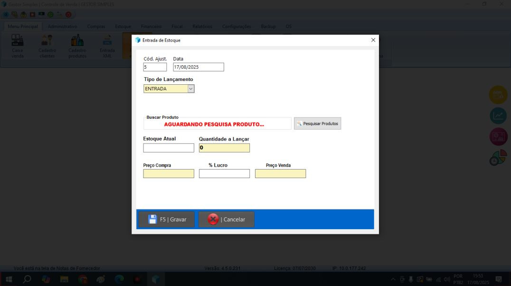Screen dimensions: 511x286
Task: Click the Data field
Action: (x=198, y=67)
